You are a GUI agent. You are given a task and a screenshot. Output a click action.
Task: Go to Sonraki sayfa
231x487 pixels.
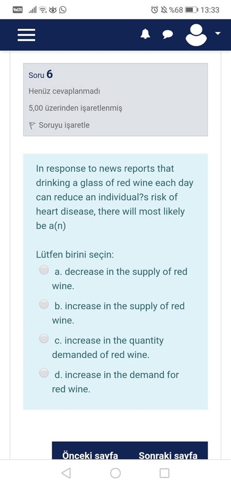point(168,455)
